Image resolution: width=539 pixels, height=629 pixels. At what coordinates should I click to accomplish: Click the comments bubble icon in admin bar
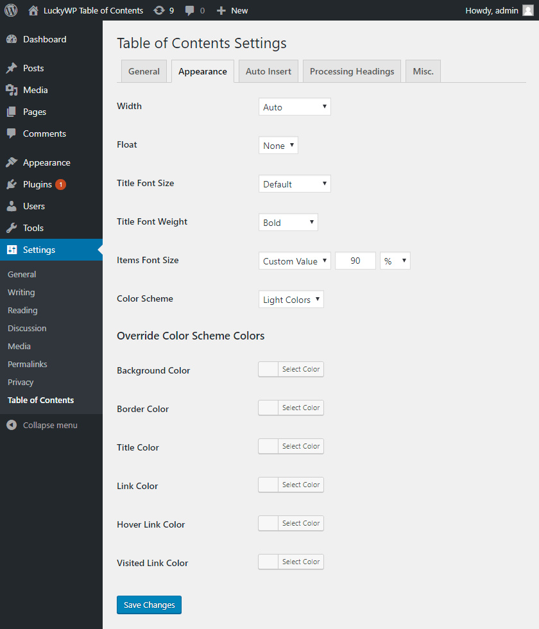coord(190,10)
